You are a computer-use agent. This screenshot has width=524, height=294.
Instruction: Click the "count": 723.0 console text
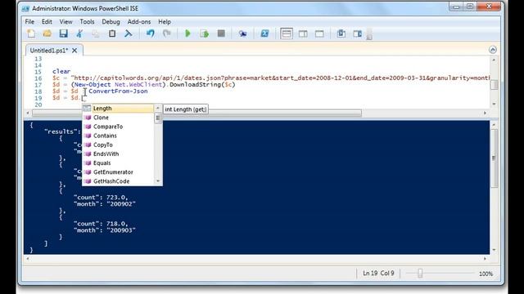click(x=101, y=197)
